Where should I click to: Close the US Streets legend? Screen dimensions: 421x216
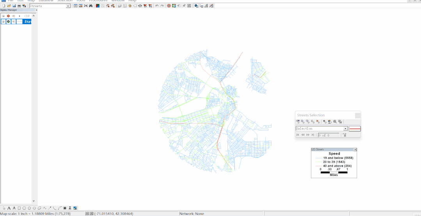(x=355, y=149)
